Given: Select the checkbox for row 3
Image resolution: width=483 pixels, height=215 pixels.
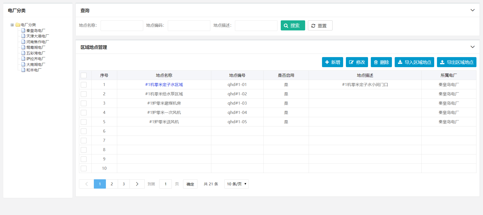Looking at the screenshot, I should (x=84, y=103).
